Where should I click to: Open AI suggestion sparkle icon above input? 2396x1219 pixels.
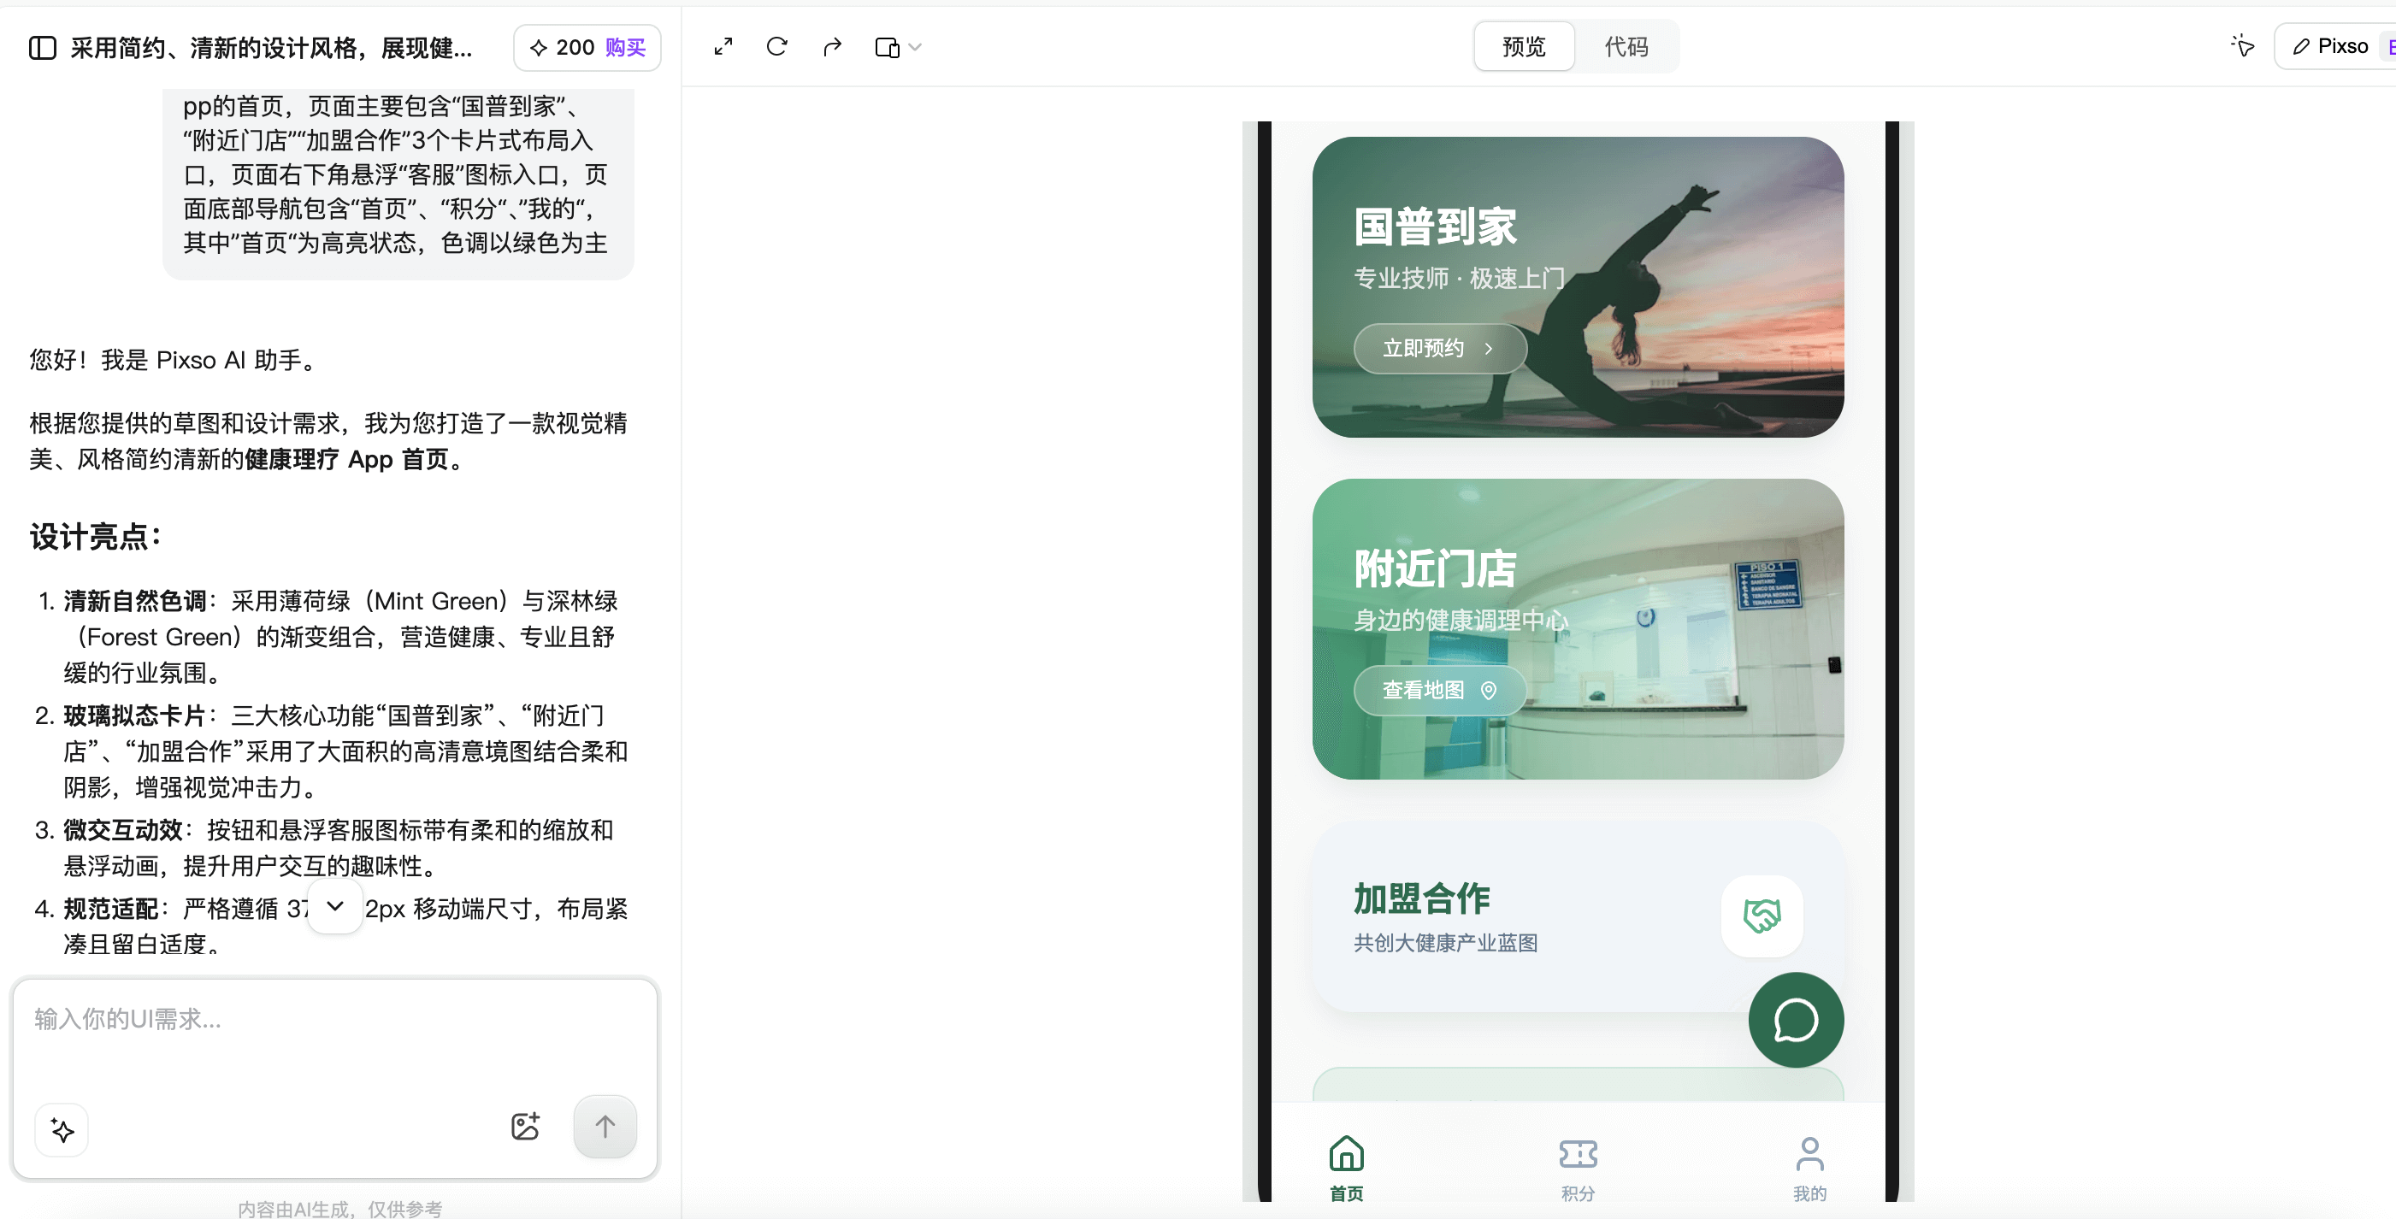click(62, 1131)
